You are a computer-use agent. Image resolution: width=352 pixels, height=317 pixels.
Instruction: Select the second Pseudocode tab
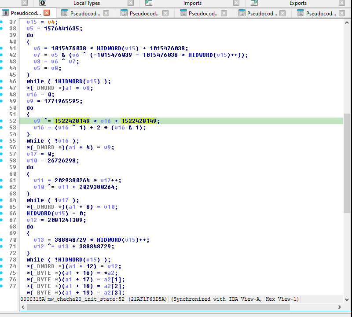[x=85, y=13]
